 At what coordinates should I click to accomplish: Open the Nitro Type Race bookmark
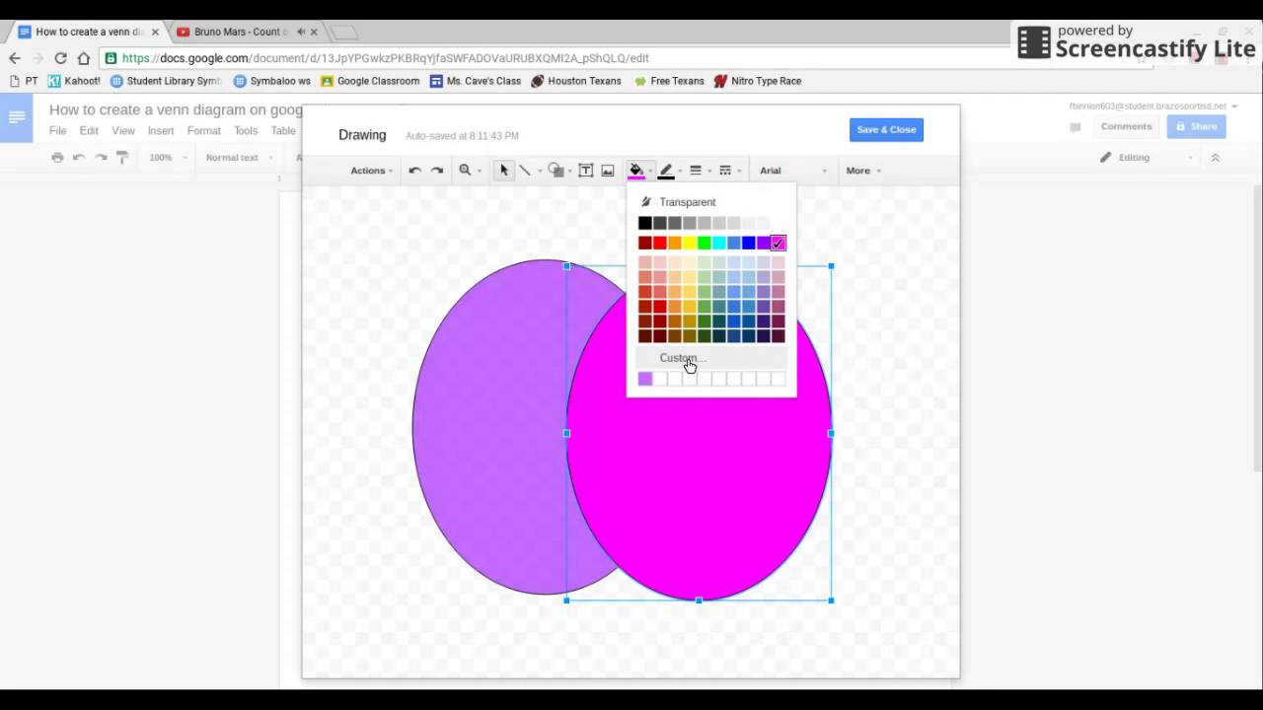758,81
